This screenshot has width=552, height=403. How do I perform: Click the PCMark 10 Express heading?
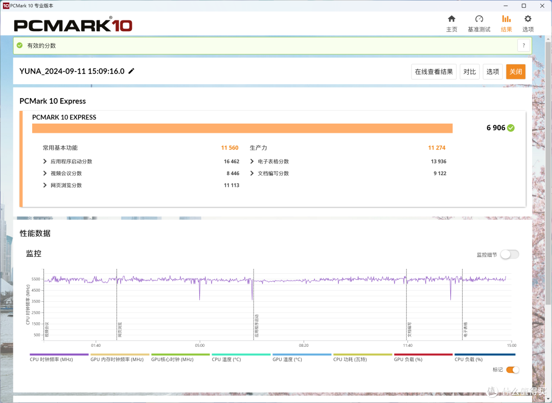point(53,101)
